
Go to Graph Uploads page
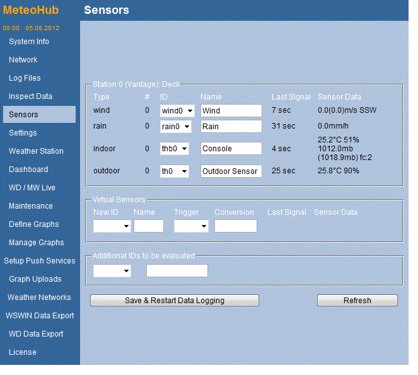pos(35,279)
